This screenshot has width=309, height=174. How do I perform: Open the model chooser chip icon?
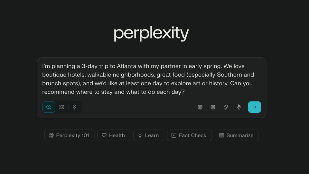213,107
